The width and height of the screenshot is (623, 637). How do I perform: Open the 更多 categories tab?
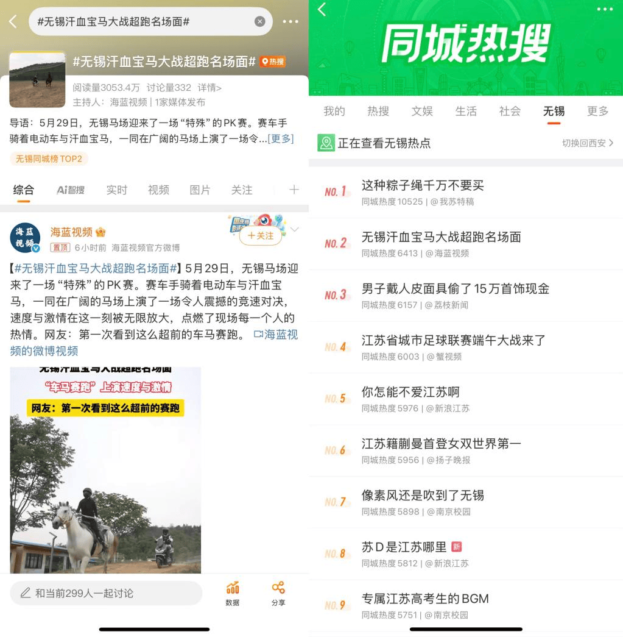point(597,111)
